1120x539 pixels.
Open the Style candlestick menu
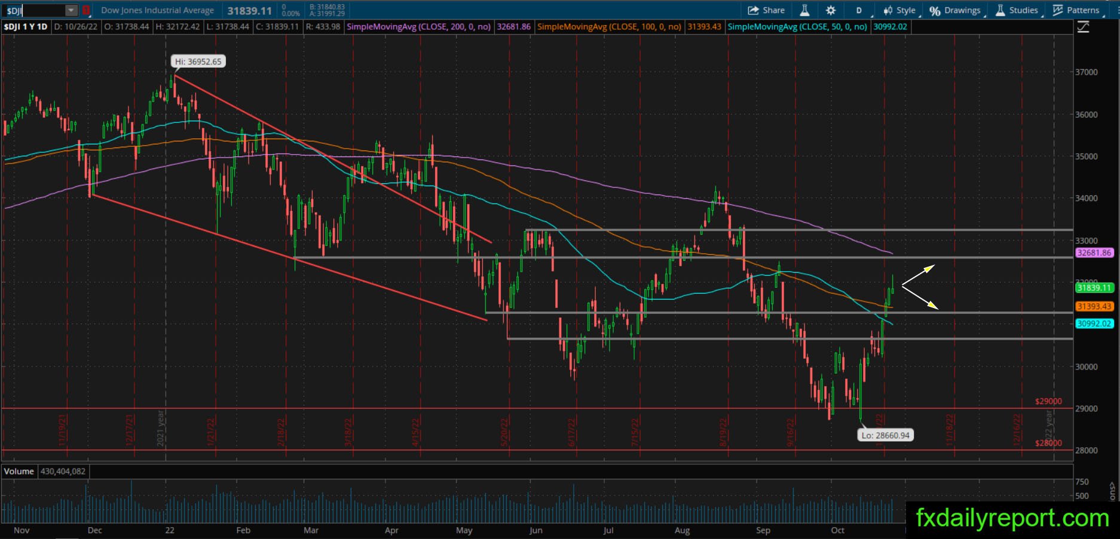click(899, 10)
